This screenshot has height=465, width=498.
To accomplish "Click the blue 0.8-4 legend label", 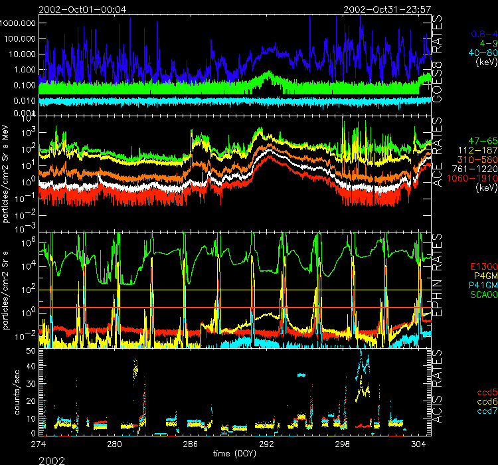I will (483, 33).
